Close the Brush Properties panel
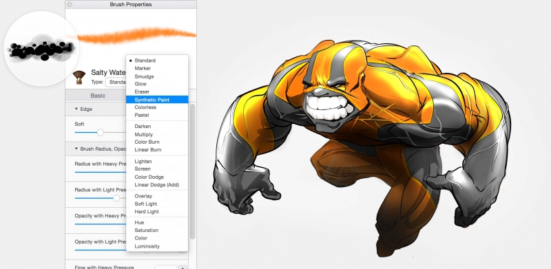The width and height of the screenshot is (551, 269). (x=70, y=4)
